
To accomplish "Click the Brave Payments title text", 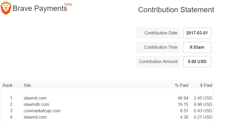I will pos(40,8).
